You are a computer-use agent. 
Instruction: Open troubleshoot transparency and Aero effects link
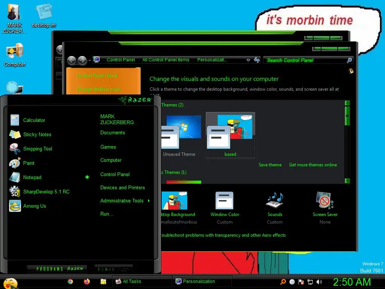click(223, 235)
